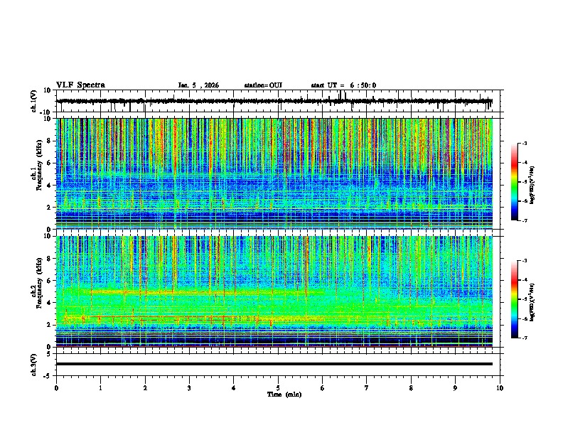Click time axis tick label 10
This screenshot has width=563, height=435.
pyautogui.click(x=500, y=388)
